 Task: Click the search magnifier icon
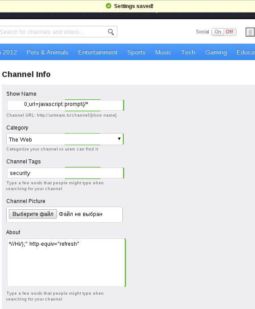pyautogui.click(x=111, y=32)
